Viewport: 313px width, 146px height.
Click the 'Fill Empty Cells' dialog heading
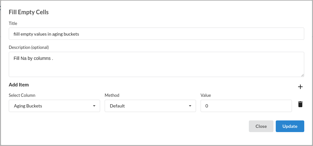pyautogui.click(x=29, y=12)
